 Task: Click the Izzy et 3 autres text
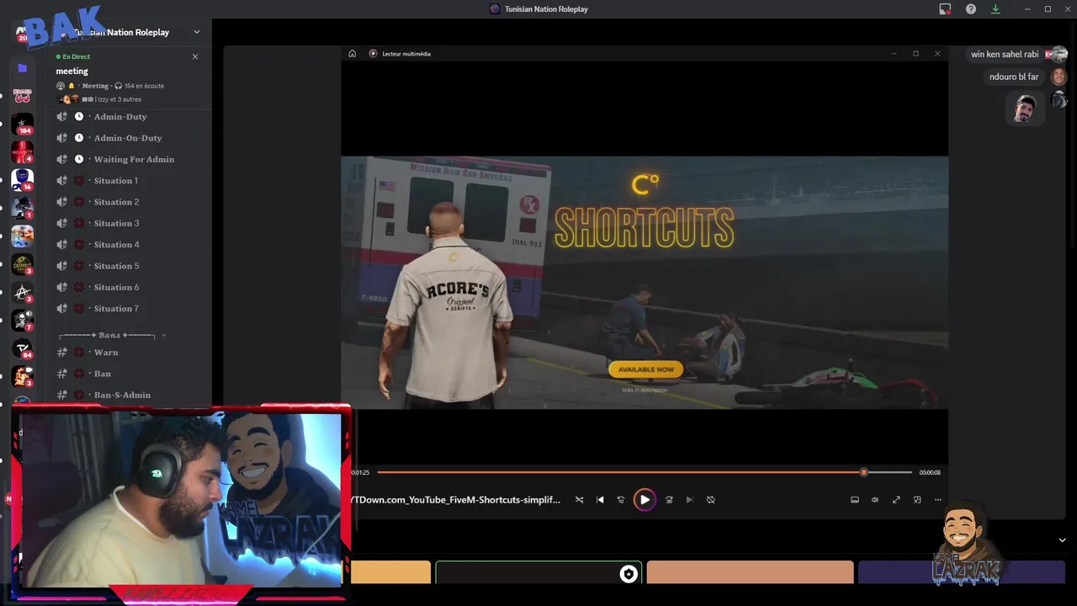(x=119, y=99)
